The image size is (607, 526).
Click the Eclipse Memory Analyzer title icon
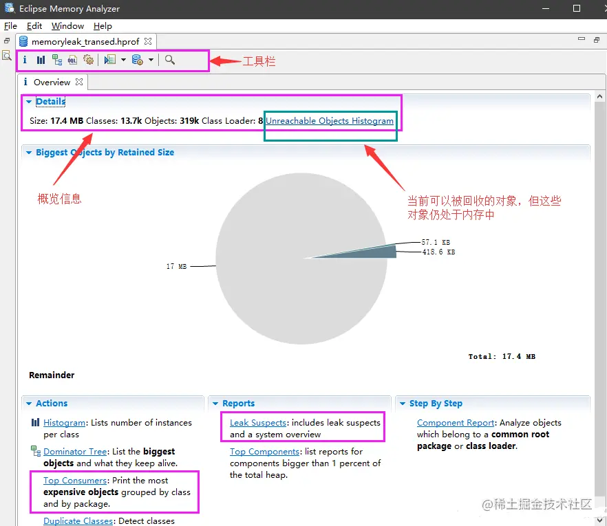(x=10, y=8)
